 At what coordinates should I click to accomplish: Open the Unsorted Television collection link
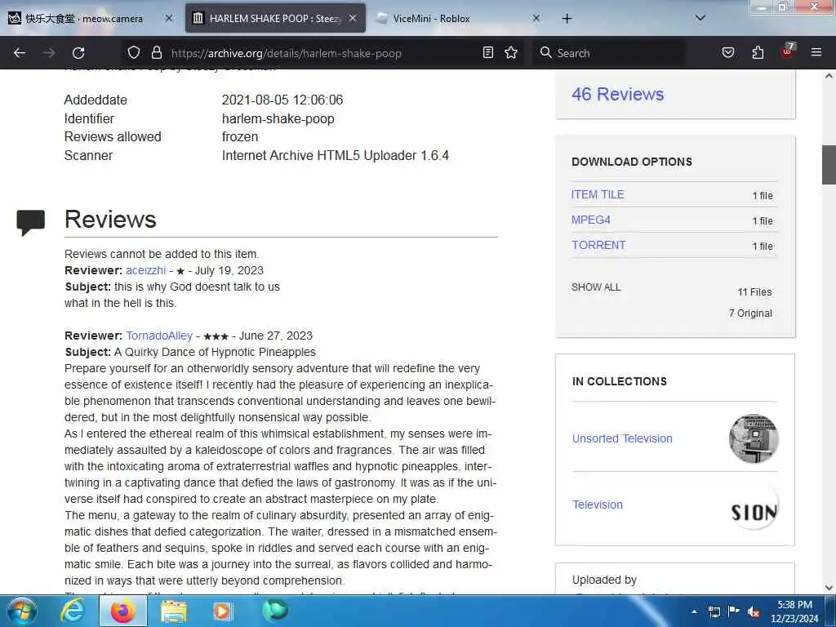pyautogui.click(x=622, y=438)
